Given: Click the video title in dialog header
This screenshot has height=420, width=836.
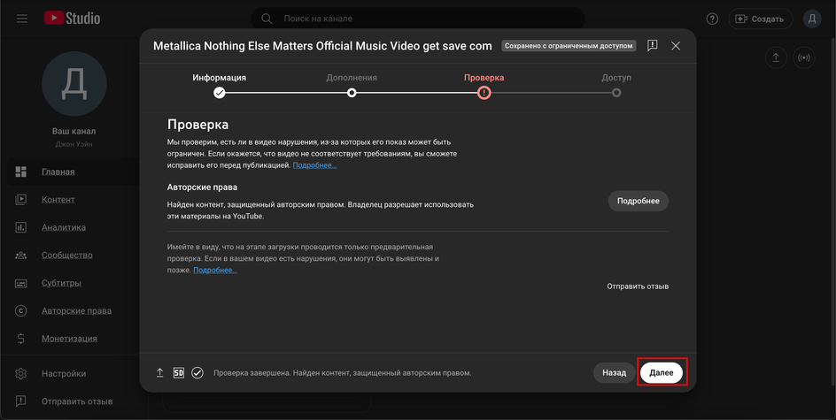Looking at the screenshot, I should (x=322, y=46).
